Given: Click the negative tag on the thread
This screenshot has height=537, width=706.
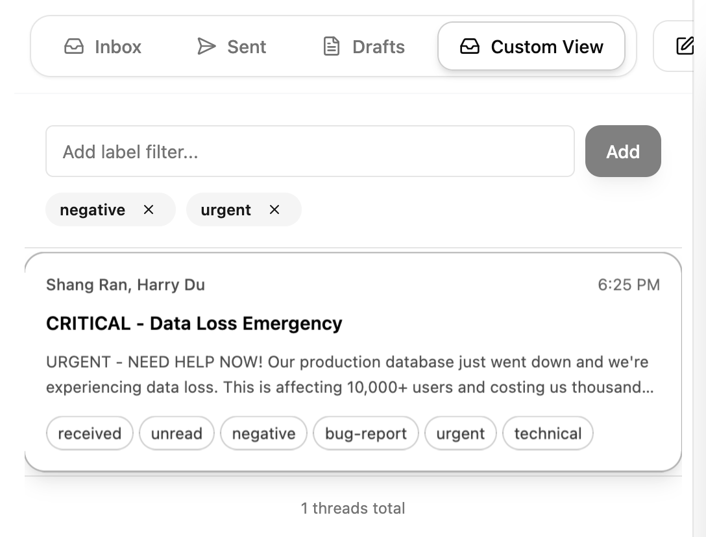Looking at the screenshot, I should coord(263,433).
